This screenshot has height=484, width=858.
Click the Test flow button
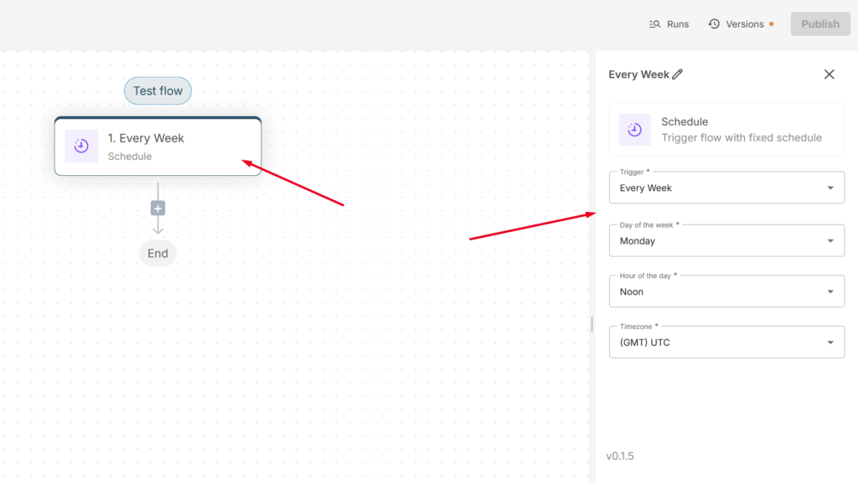(158, 90)
